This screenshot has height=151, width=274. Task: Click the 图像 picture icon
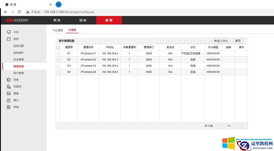[x=9, y=93]
